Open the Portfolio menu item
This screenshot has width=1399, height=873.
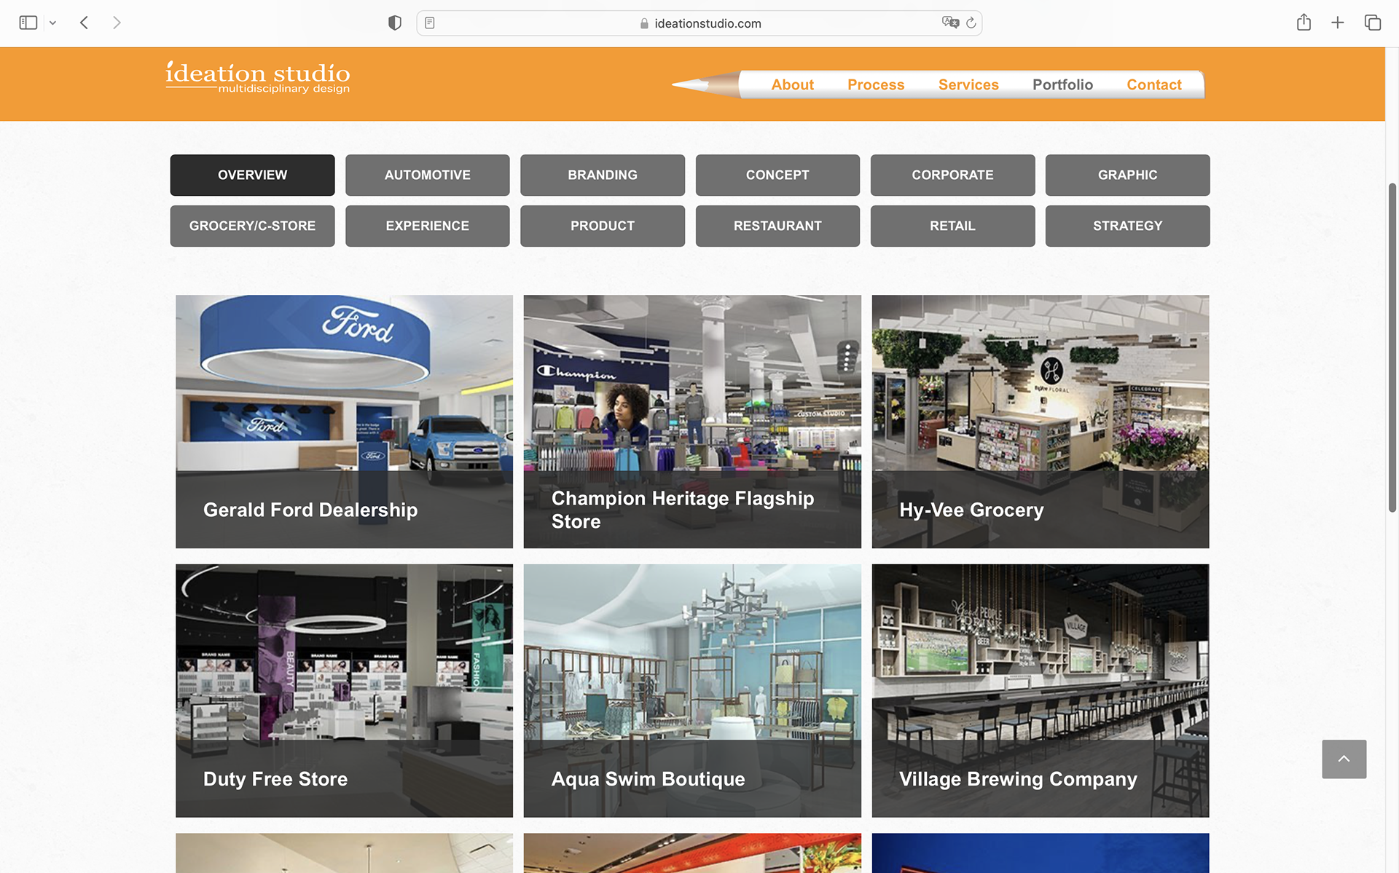point(1062,84)
